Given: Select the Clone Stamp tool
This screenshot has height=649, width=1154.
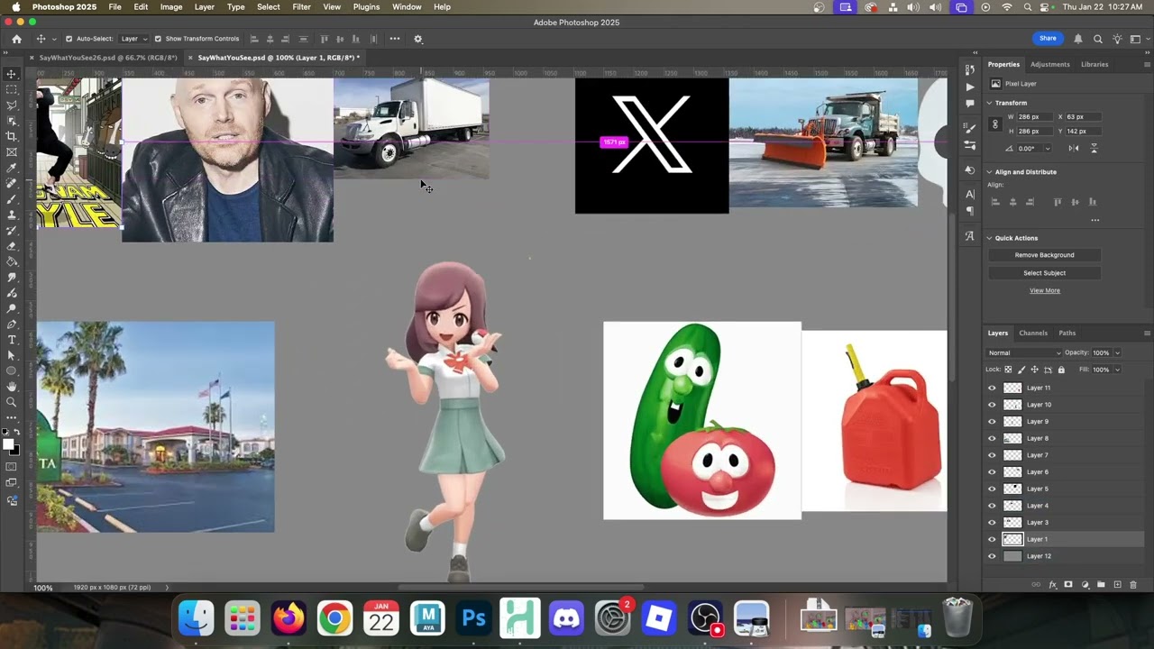Looking at the screenshot, I should coord(12,215).
